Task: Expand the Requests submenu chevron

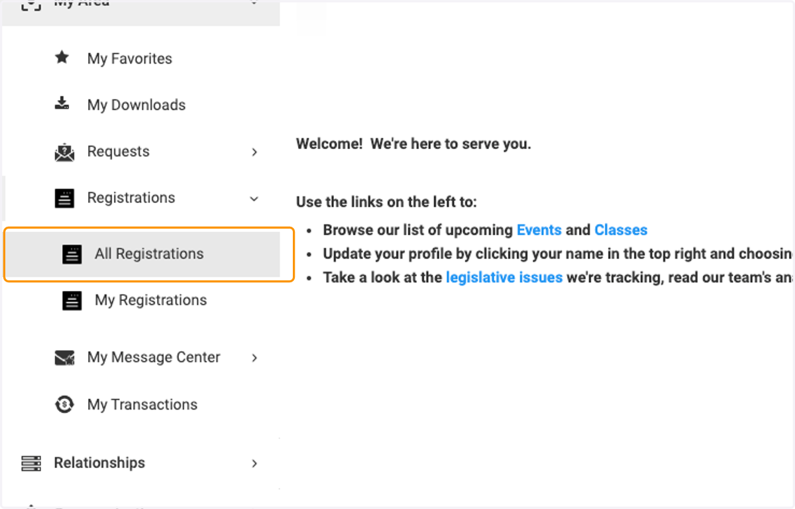Action: tap(254, 152)
